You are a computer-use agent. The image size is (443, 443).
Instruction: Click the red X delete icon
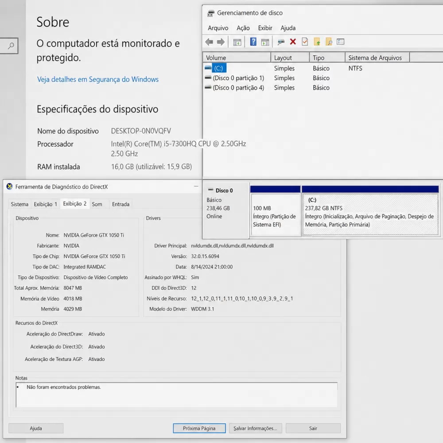pyautogui.click(x=293, y=42)
